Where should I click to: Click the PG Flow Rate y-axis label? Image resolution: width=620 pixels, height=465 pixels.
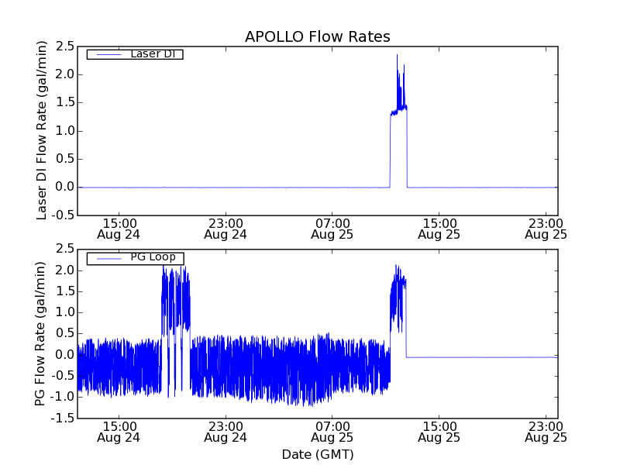(x=40, y=334)
